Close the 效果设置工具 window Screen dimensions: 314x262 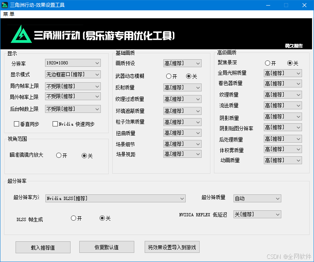pyautogui.click(x=304, y=5)
